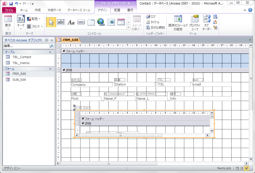
Task: Click design view status bar icon
Action: coord(246,168)
